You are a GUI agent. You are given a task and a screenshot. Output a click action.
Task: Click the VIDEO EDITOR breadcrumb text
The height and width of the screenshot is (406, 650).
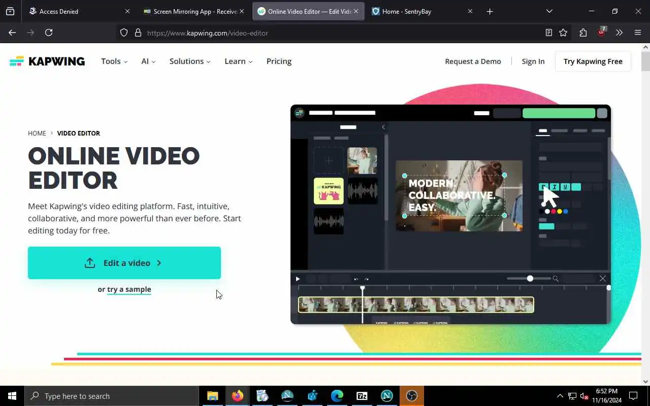79,133
